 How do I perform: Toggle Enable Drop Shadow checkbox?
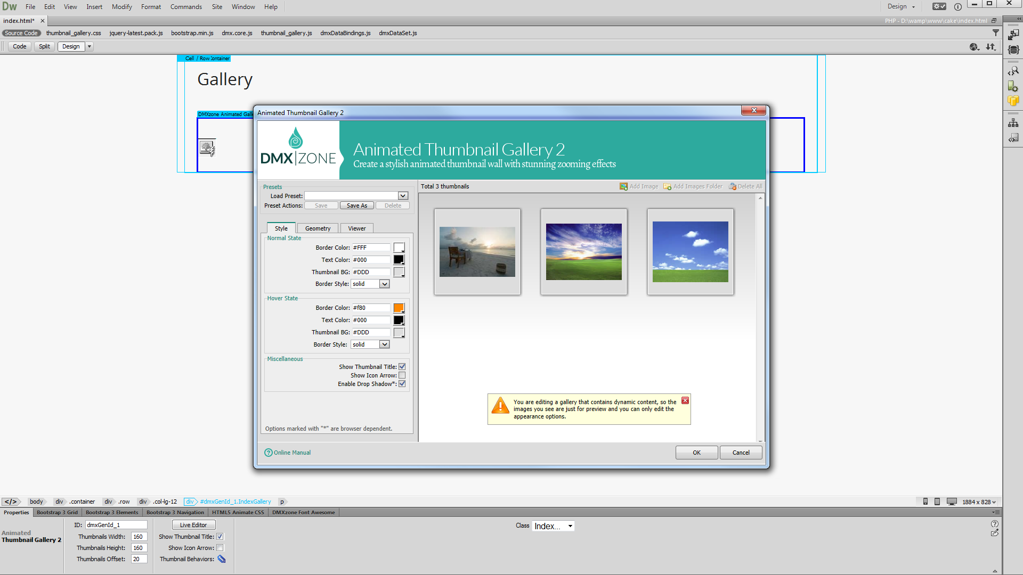click(402, 384)
